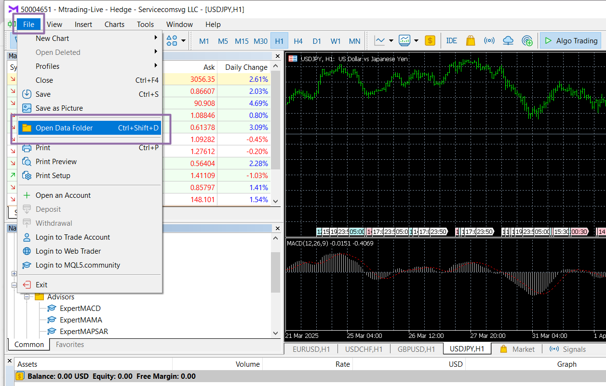Select the D1 timeframe
This screenshot has height=386, width=606.
tap(317, 41)
